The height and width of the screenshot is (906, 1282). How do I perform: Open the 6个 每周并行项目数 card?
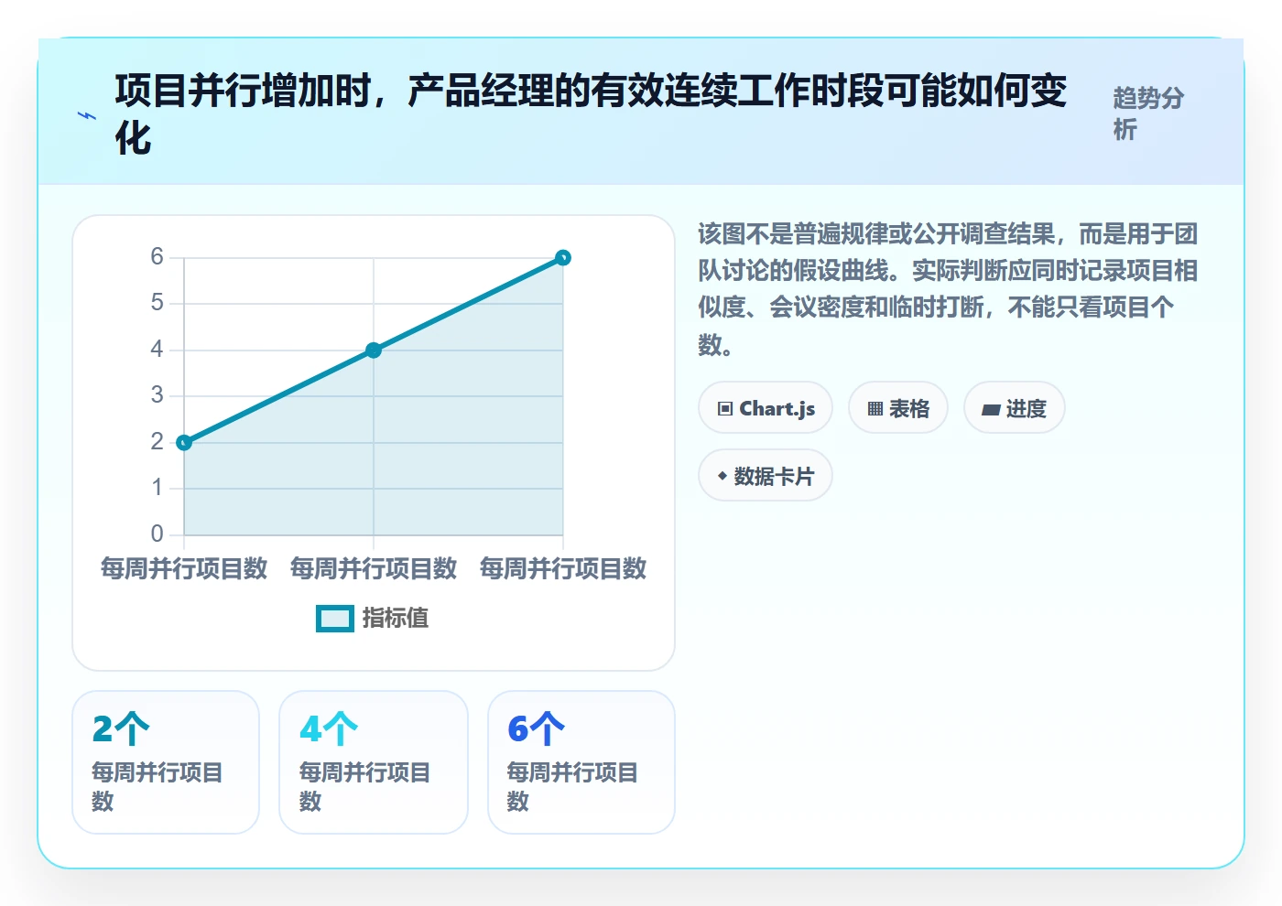(581, 762)
